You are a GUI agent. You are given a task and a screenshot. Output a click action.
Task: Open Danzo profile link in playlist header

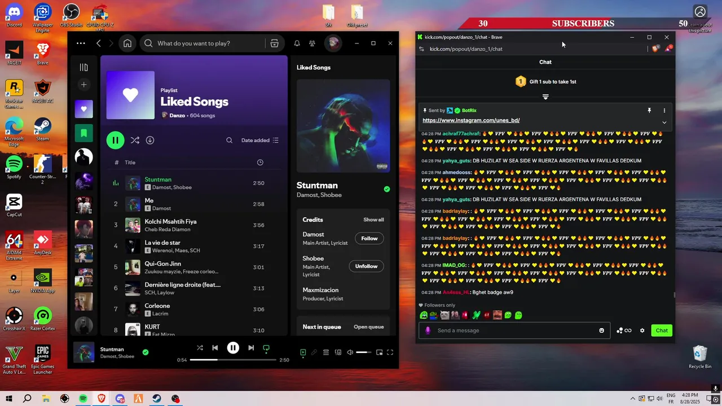tap(178, 116)
